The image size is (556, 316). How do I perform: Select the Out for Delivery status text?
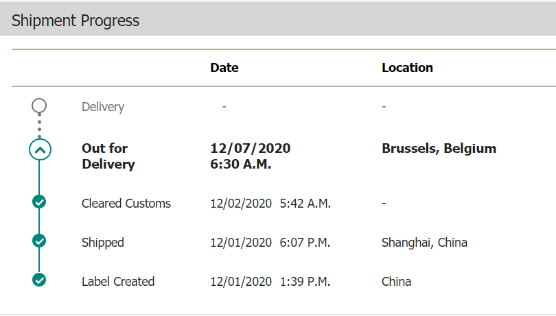click(x=108, y=156)
